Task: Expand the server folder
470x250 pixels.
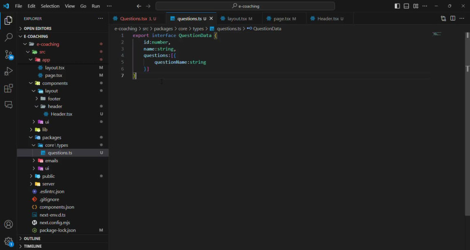Action: pos(63,184)
